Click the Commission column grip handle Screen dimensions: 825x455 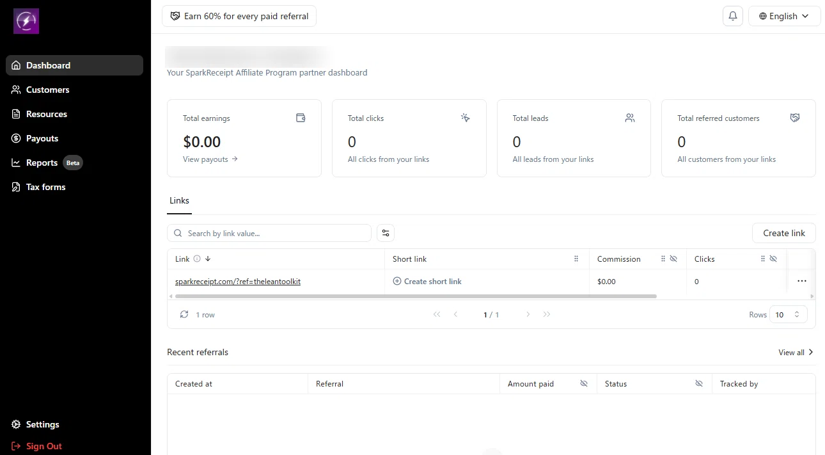(x=663, y=259)
